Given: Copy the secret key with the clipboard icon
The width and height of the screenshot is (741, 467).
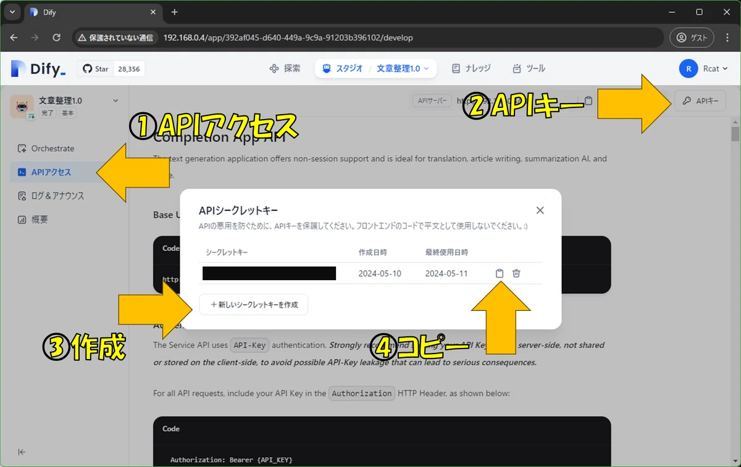Looking at the screenshot, I should point(500,273).
